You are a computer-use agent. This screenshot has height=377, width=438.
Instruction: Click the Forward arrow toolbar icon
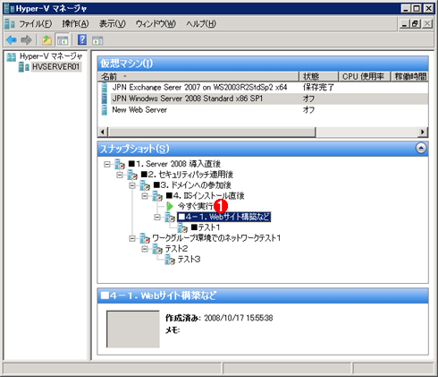[x=26, y=40]
